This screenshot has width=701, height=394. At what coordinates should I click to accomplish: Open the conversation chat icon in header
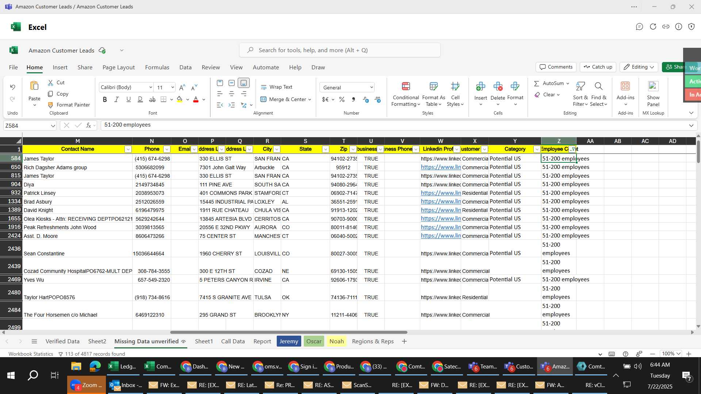coord(639,27)
